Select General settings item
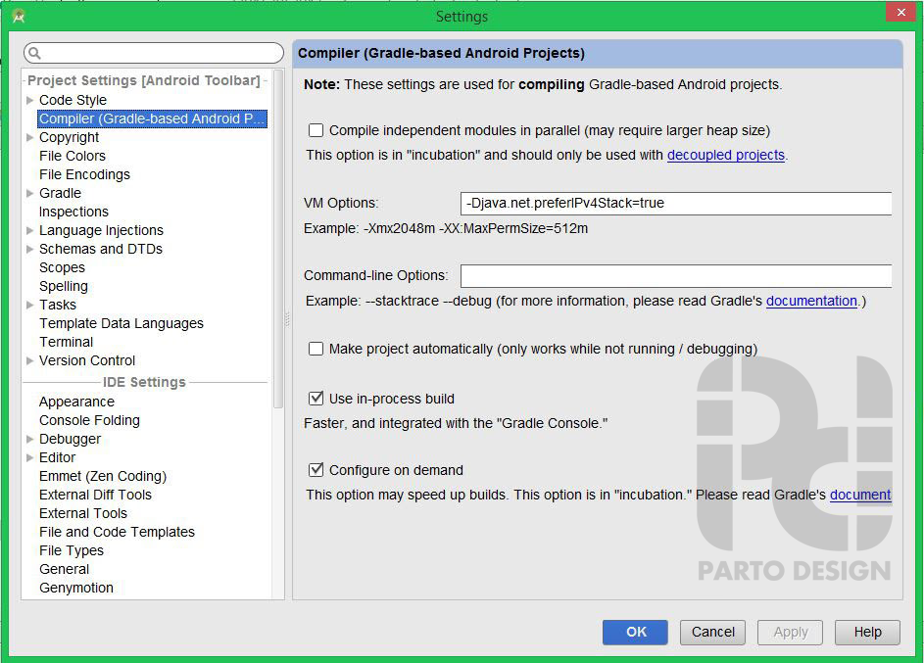The height and width of the screenshot is (663, 924). tap(65, 569)
